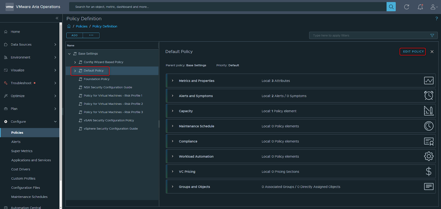Image resolution: width=441 pixels, height=209 pixels.
Task: Click the home breadcrumb icon
Action: (69, 26)
